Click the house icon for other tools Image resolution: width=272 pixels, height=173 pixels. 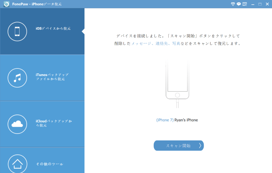[x=17, y=164]
